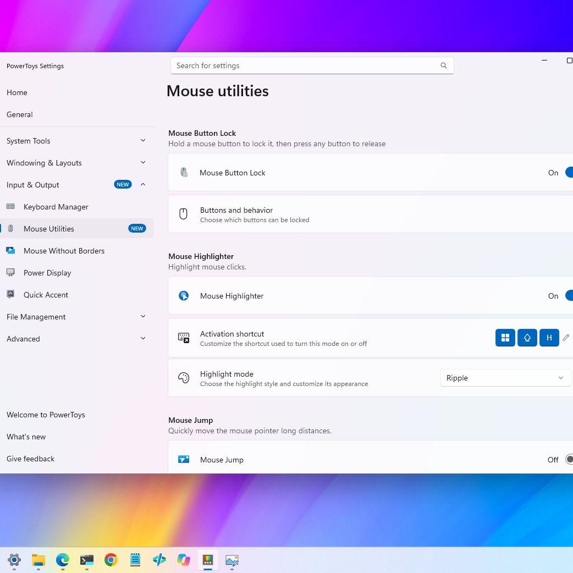This screenshot has height=573, width=573.
Task: Focus the Search for settings field
Action: pyautogui.click(x=312, y=65)
